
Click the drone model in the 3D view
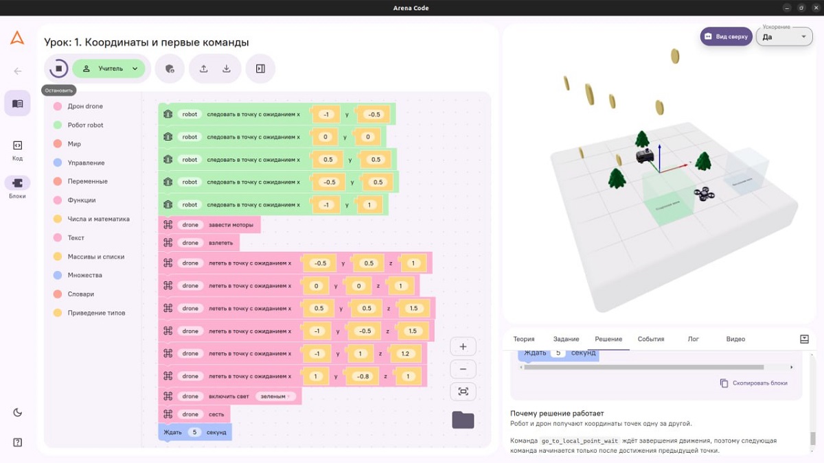click(x=705, y=195)
